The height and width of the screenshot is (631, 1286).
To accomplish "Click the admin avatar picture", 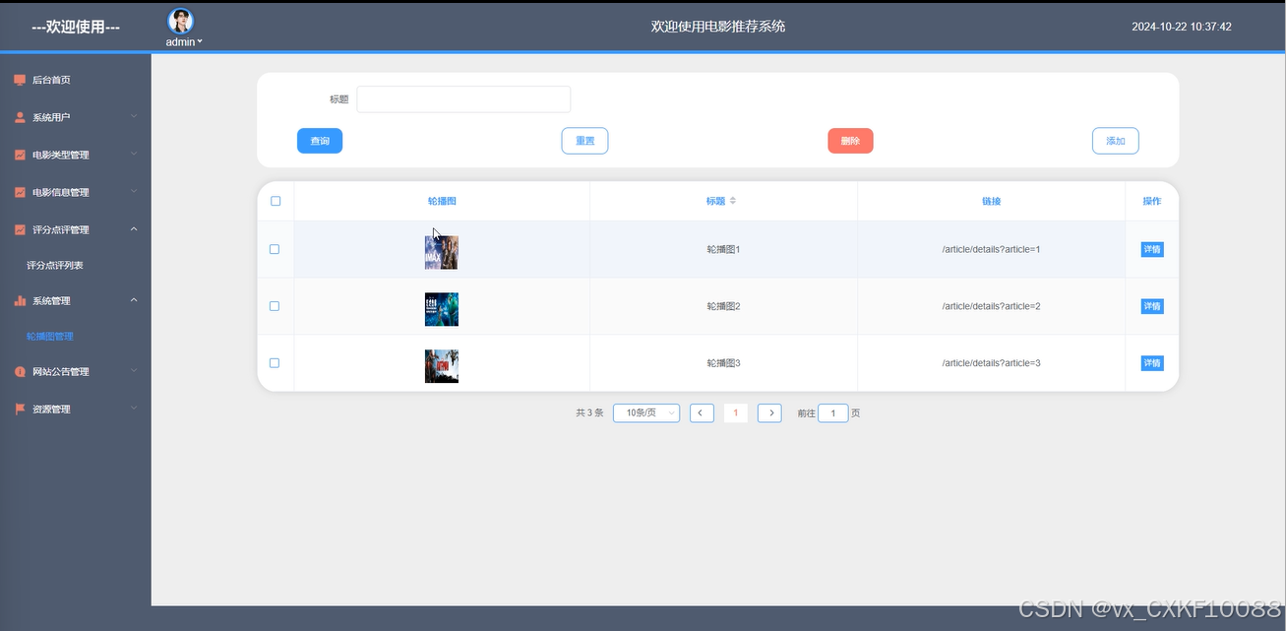I will click(x=181, y=21).
